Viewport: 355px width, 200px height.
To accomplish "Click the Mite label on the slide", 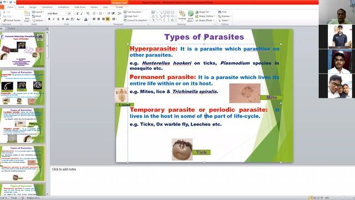I will (x=271, y=97).
